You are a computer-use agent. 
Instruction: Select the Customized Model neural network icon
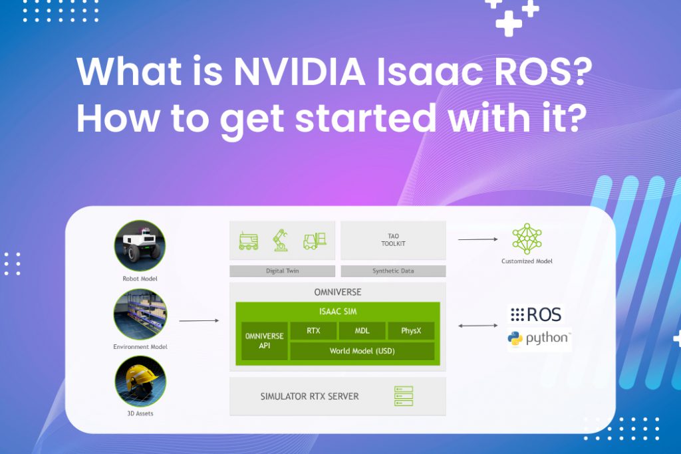tap(527, 239)
